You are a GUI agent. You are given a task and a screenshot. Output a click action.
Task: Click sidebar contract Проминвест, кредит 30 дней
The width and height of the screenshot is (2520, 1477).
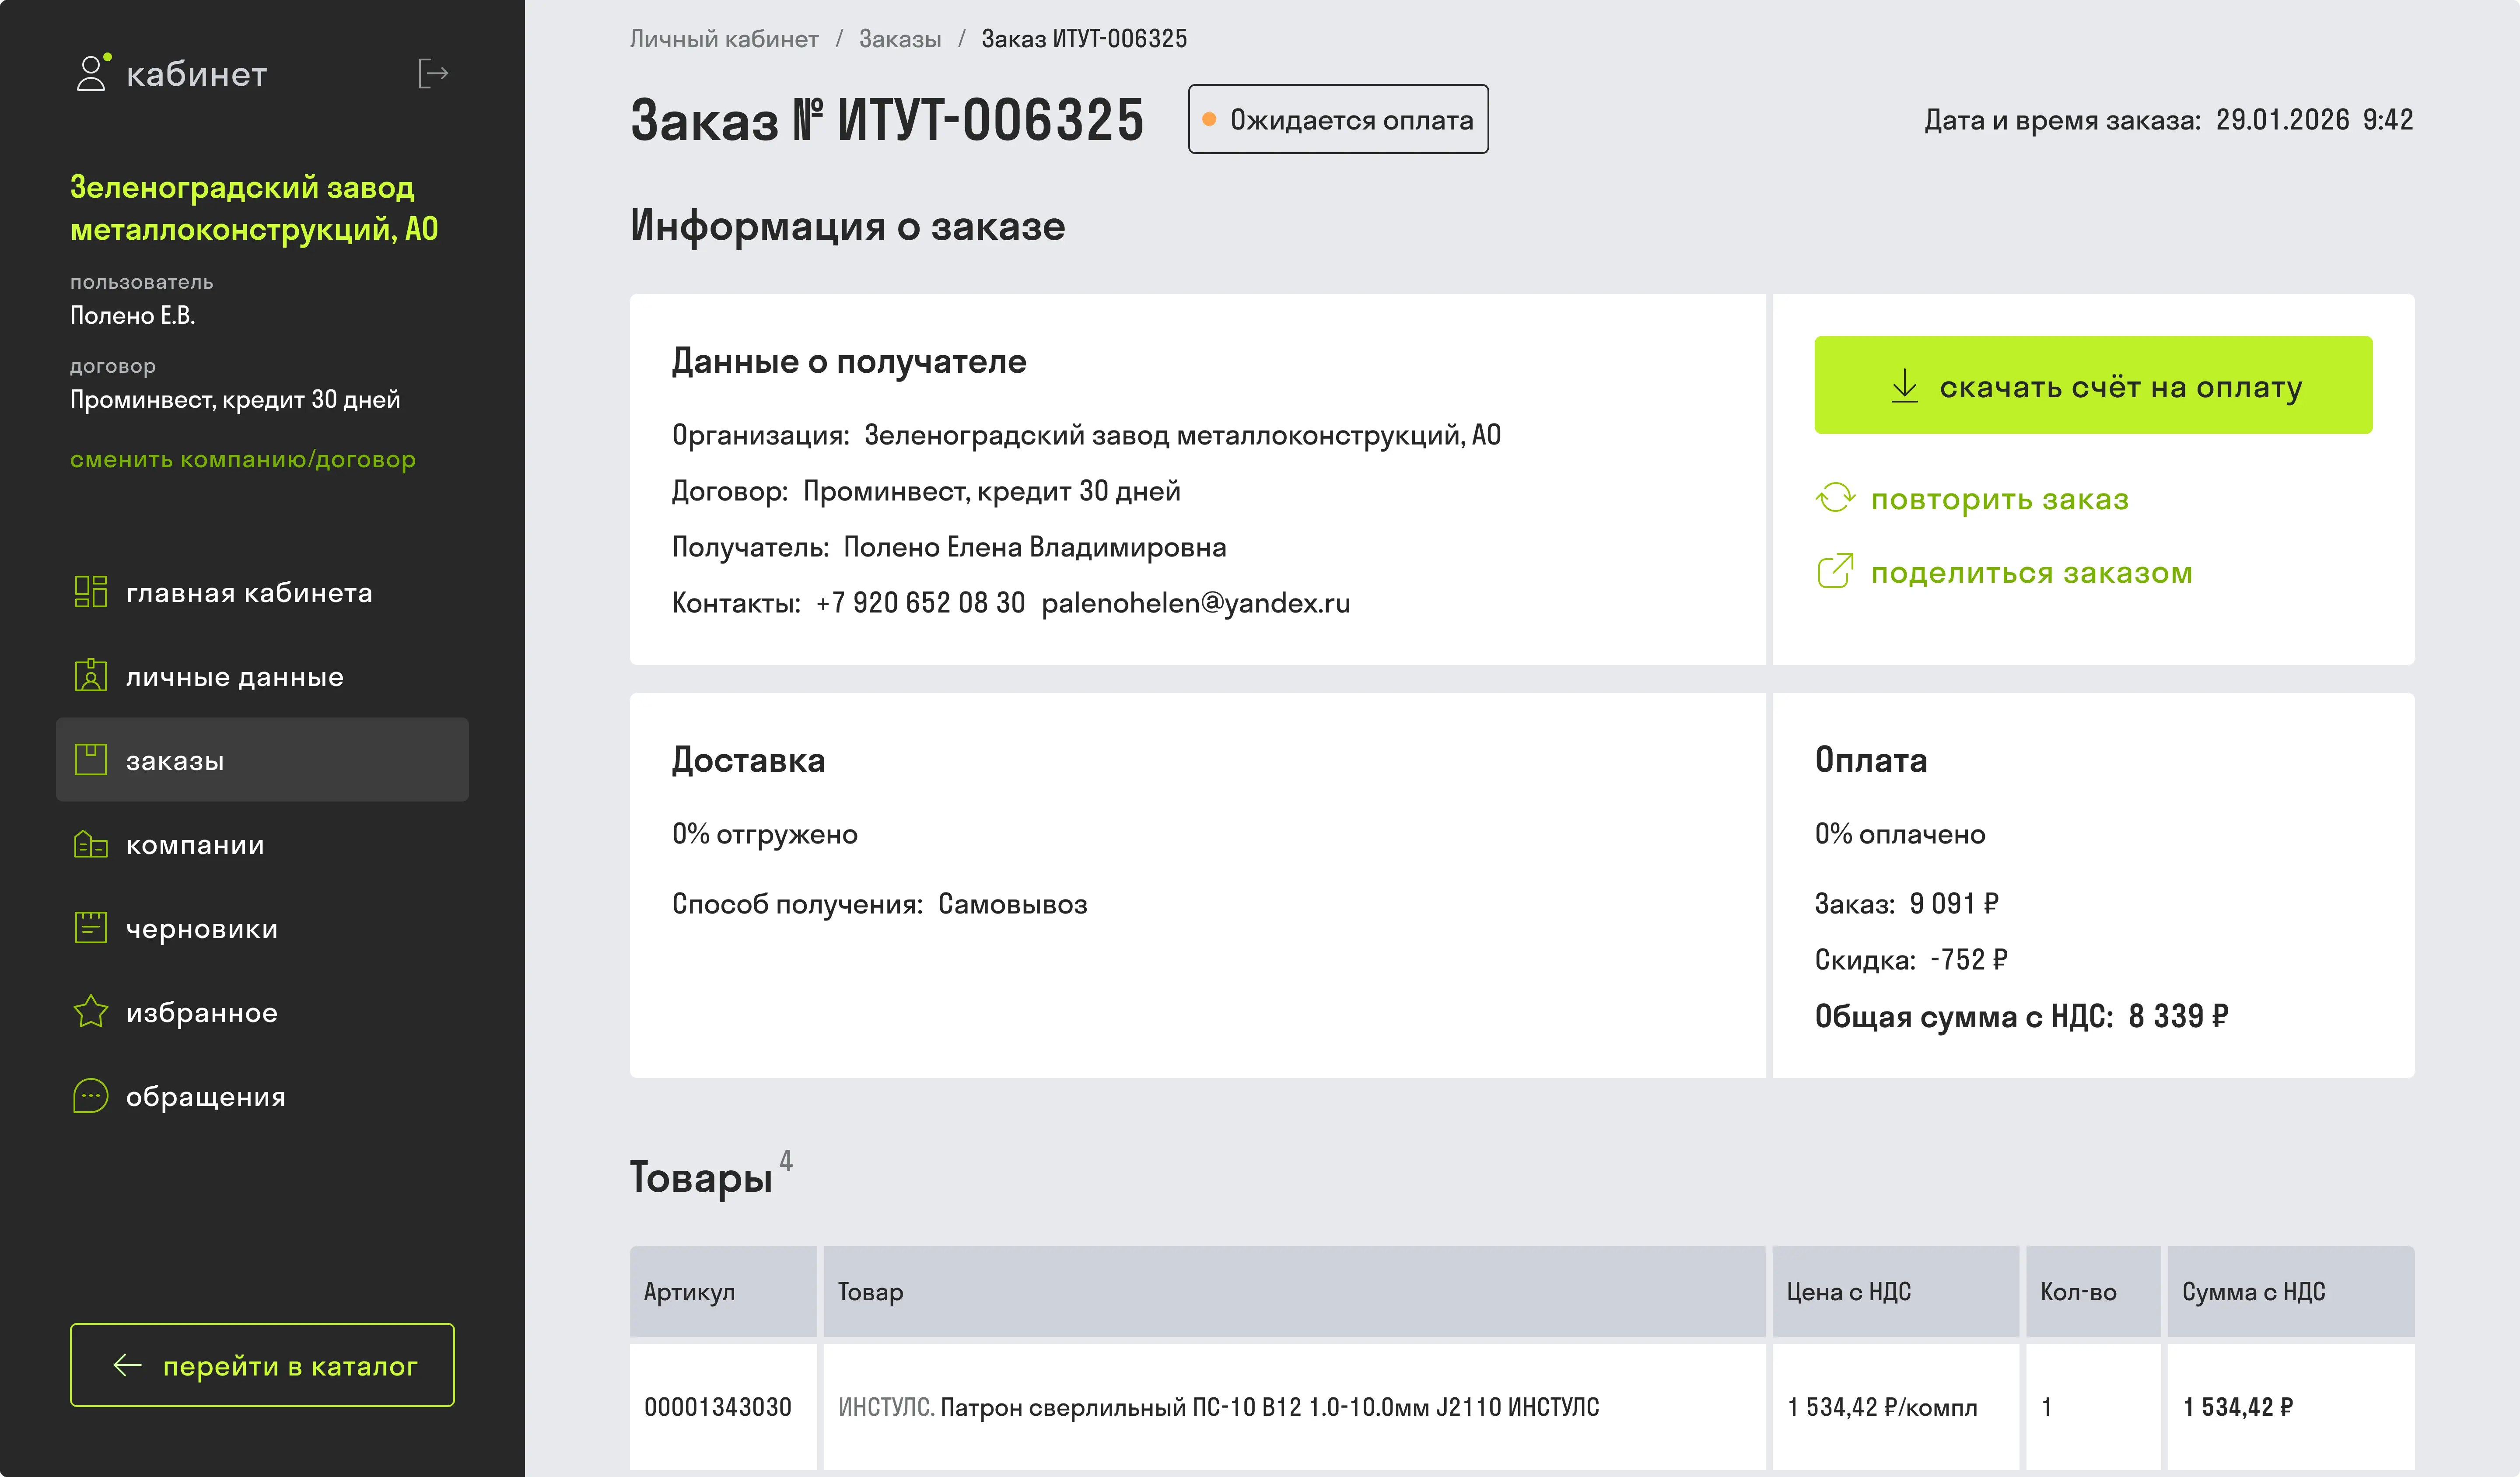235,400
